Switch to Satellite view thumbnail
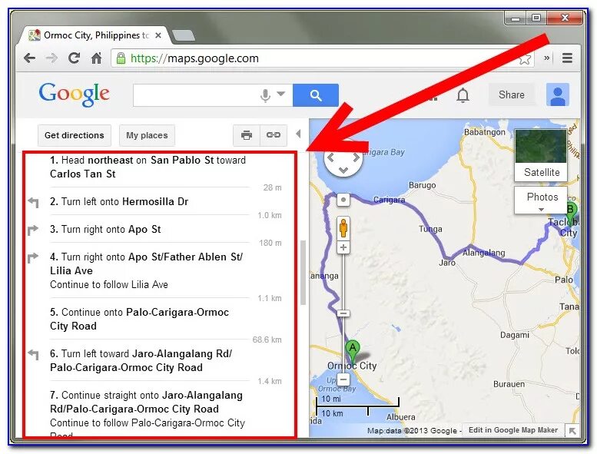Image resolution: width=597 pixels, height=454 pixels. click(x=541, y=155)
